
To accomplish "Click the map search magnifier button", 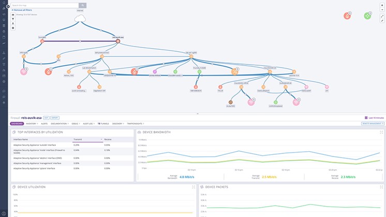I will click(83, 5).
